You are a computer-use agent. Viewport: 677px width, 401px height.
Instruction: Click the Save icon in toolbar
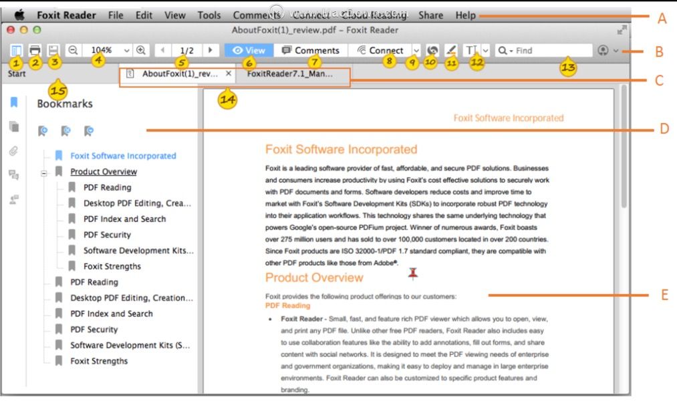tap(53, 50)
